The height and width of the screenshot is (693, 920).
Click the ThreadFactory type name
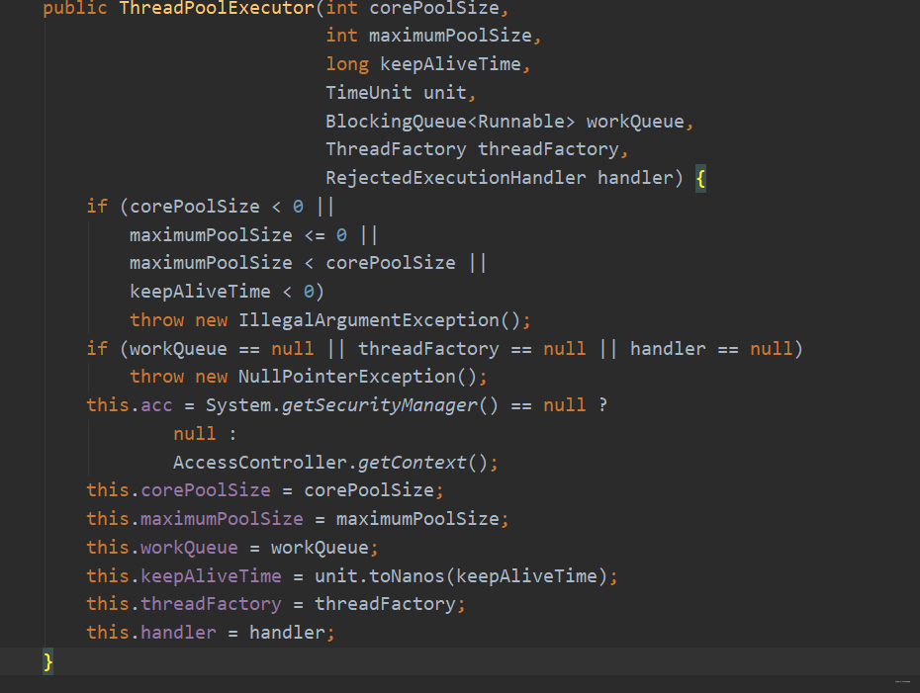[x=395, y=149]
